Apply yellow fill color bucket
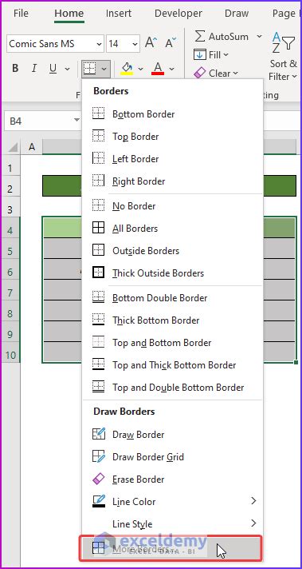The height and width of the screenshot is (569, 302). coord(127,68)
